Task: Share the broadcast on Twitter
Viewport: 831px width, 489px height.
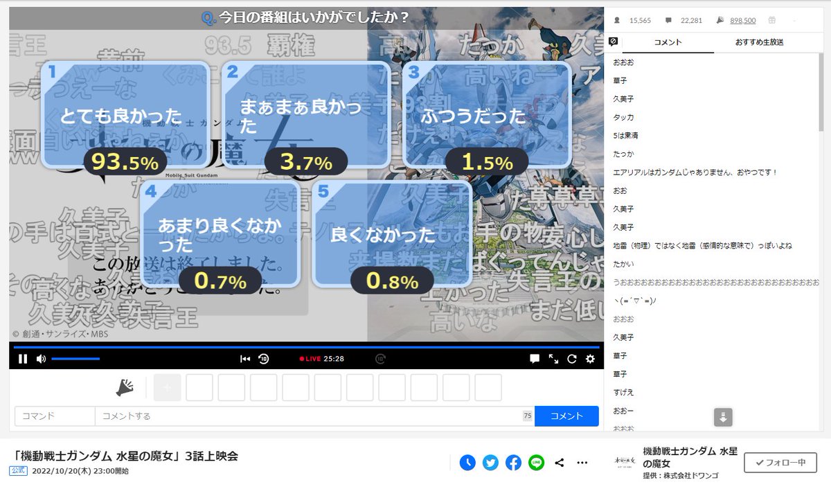Action: (x=490, y=463)
